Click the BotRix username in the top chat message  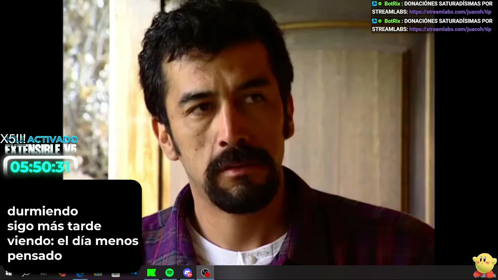point(393,3)
